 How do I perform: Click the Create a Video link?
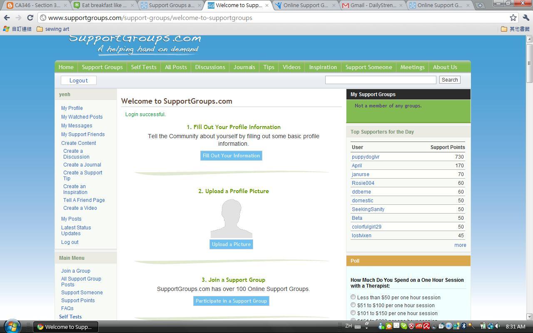80,208
